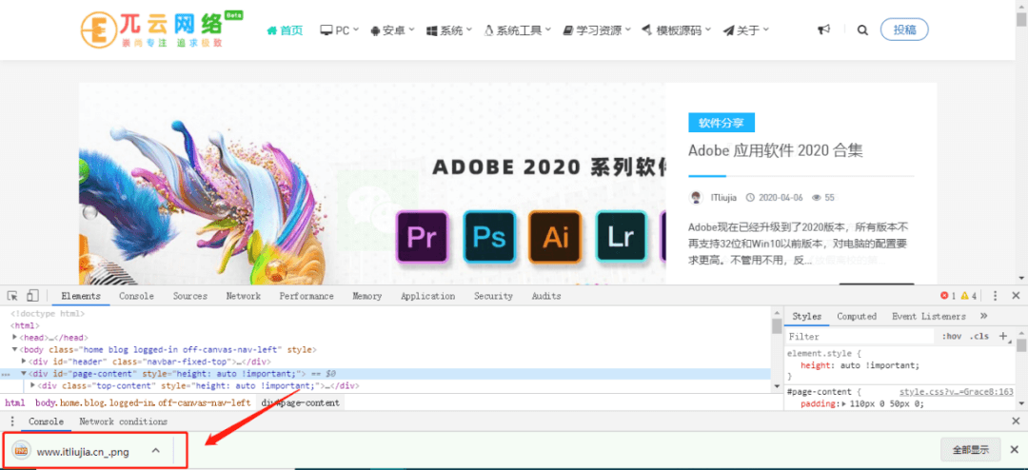This screenshot has height=470, width=1028.
Task: Click the Photoshop Ps icon in banner
Action: pyautogui.click(x=489, y=237)
